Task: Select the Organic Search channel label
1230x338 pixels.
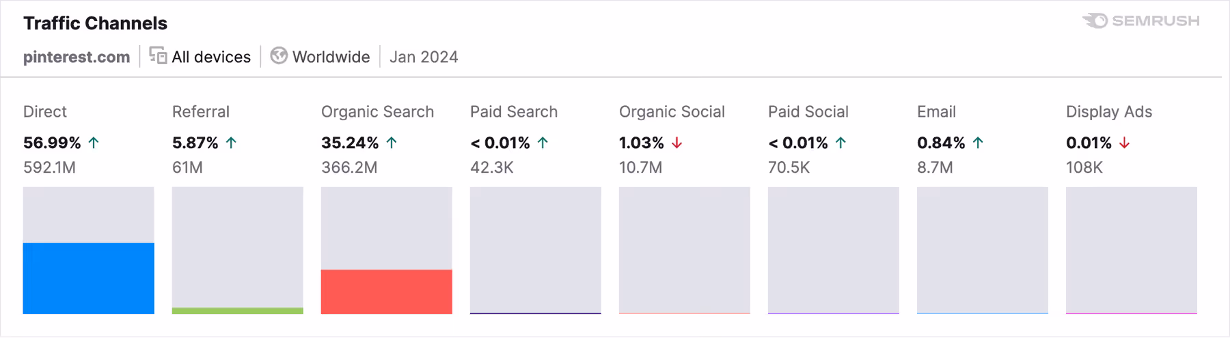Action: point(377,112)
